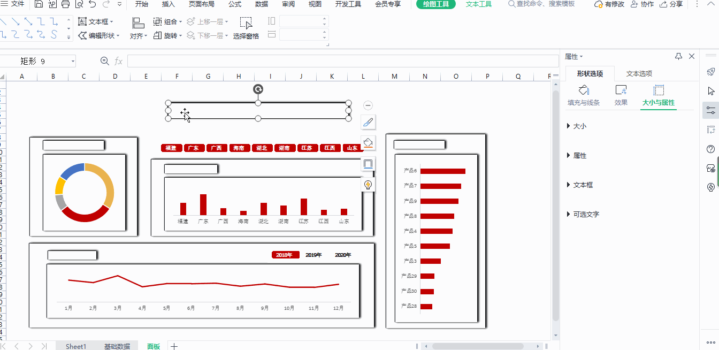Click the 湖北 province slicer button
The width and height of the screenshot is (719, 350).
262,148
